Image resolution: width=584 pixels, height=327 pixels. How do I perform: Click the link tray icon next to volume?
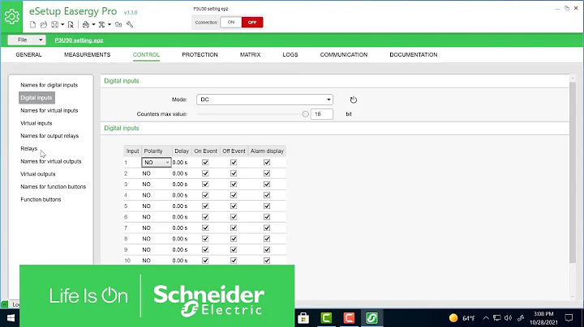(x=521, y=318)
